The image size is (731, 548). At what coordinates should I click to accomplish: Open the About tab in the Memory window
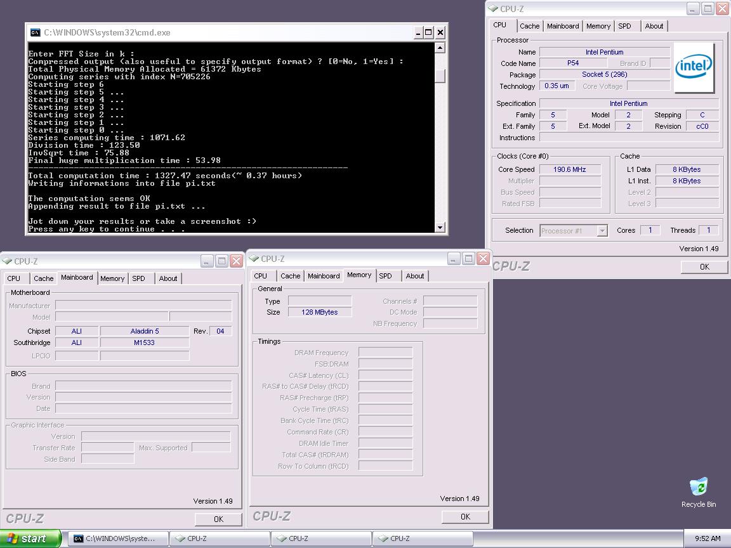[415, 276]
